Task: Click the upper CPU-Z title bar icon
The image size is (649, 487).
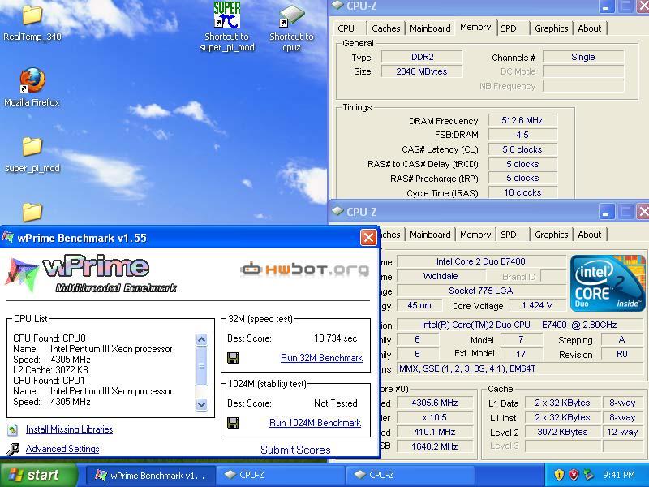Action: point(338,6)
